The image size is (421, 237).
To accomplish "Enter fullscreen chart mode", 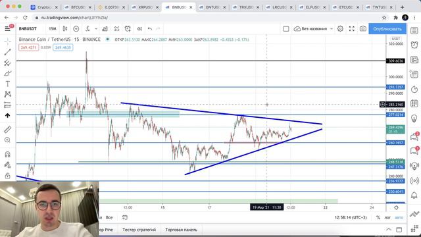I will 351,29.
